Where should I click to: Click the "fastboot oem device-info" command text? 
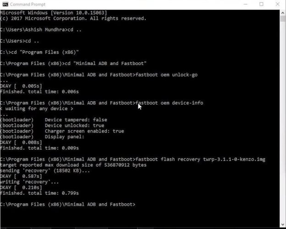[x=169, y=103]
